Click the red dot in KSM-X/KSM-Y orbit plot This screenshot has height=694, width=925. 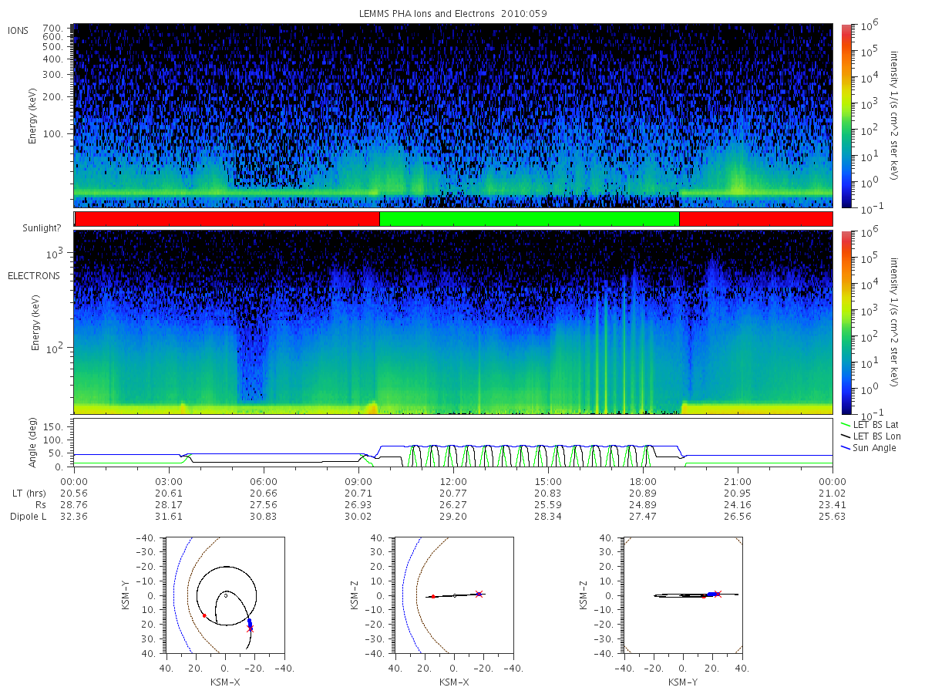click(x=204, y=615)
